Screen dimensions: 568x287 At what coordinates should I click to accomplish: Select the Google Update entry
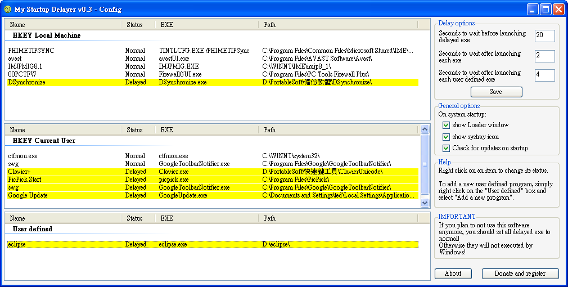213,196
